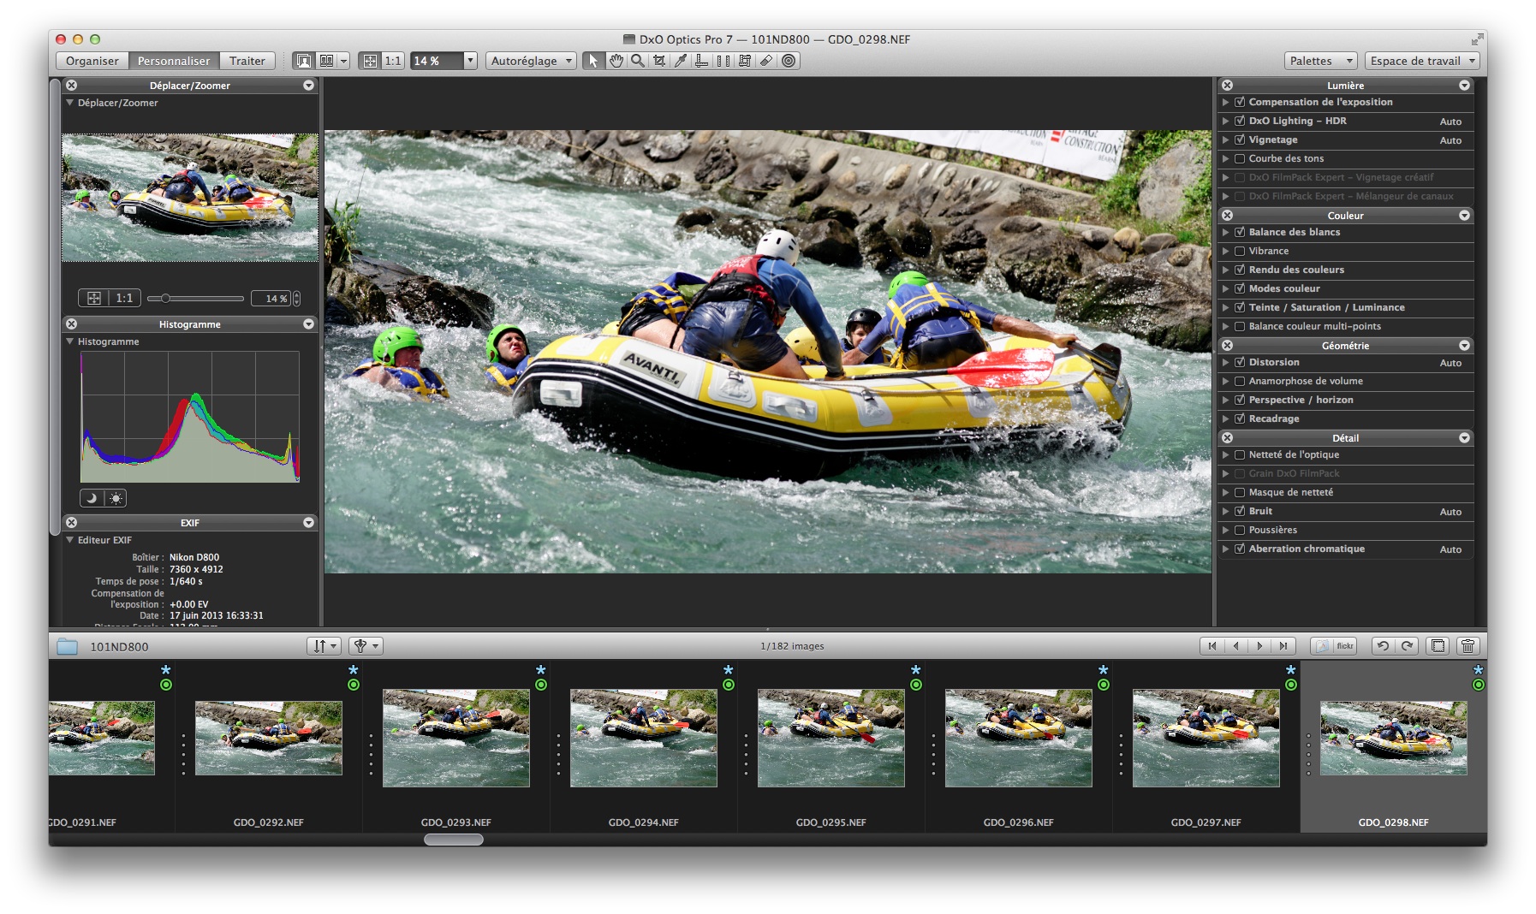Open the Autoréglage preset dropdown
This screenshot has height=914, width=1536.
(531, 61)
